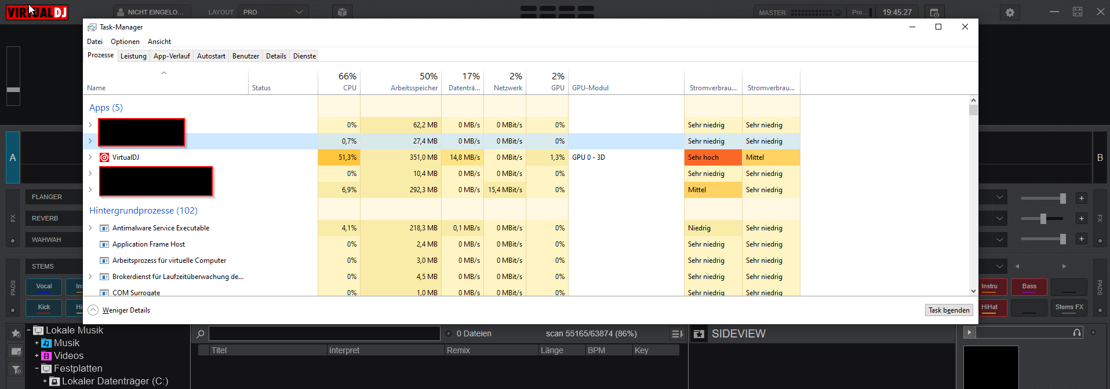Select the Videos folder icon
The width and height of the screenshot is (1110, 389).
point(46,356)
